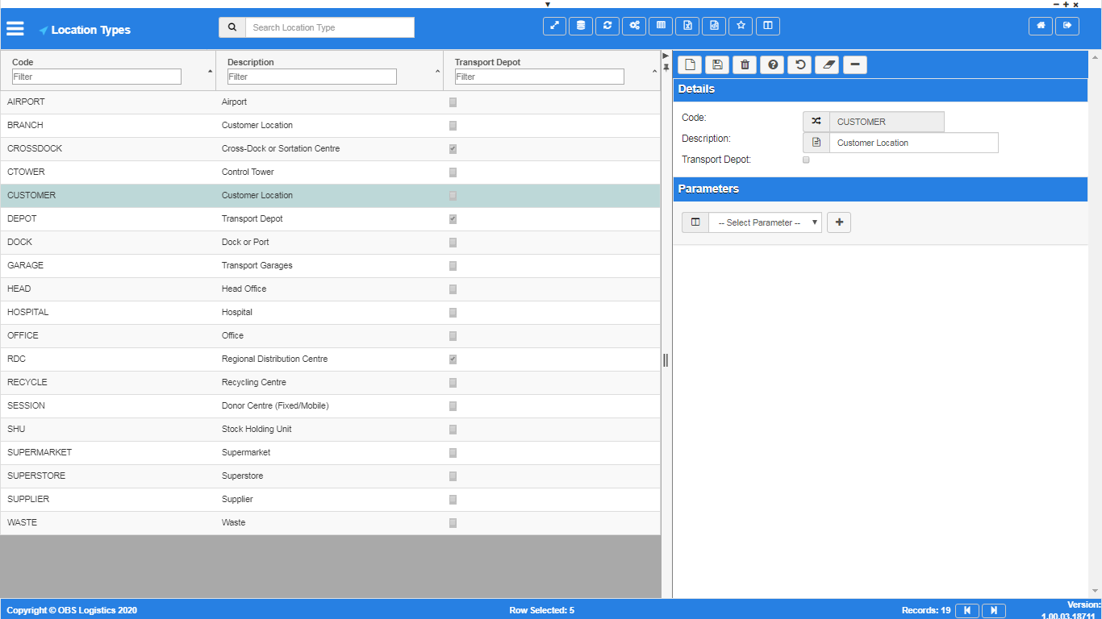Go to first record page button
Image resolution: width=1102 pixels, height=619 pixels.
point(966,610)
